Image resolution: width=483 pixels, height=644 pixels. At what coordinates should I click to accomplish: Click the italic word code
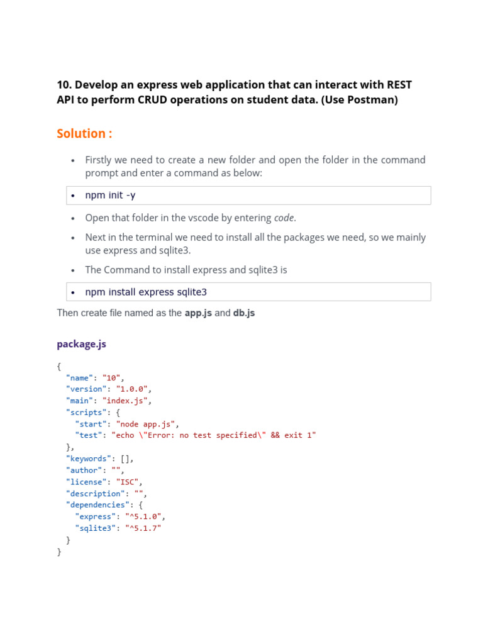(x=284, y=218)
